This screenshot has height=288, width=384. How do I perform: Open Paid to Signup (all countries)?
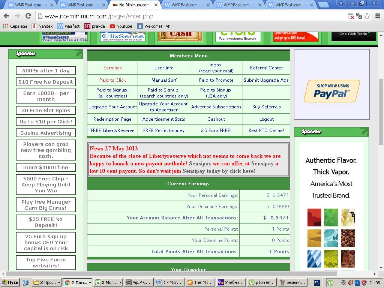point(112,93)
